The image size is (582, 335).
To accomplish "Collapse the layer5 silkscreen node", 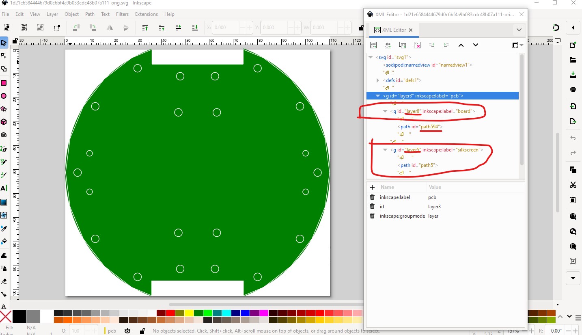I will [x=385, y=150].
